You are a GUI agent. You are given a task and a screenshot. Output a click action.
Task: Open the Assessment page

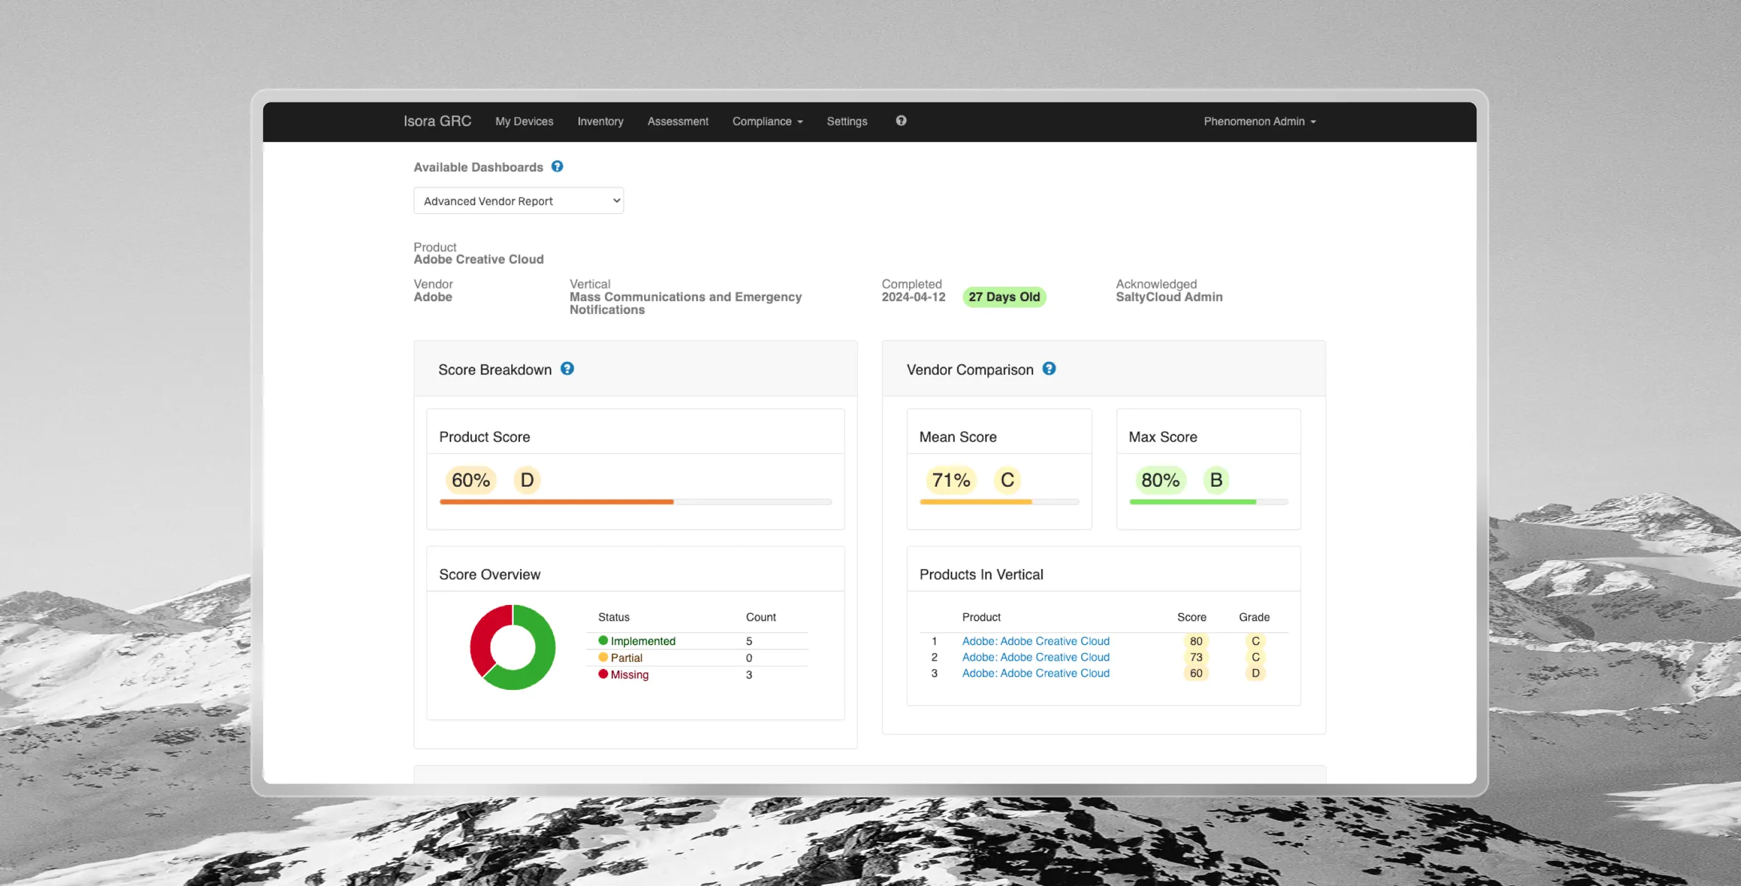(x=677, y=122)
